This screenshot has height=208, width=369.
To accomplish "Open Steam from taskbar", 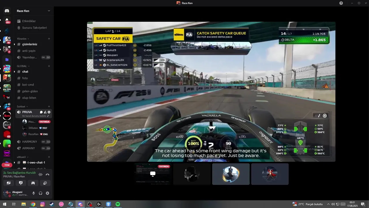I will click(52, 204).
